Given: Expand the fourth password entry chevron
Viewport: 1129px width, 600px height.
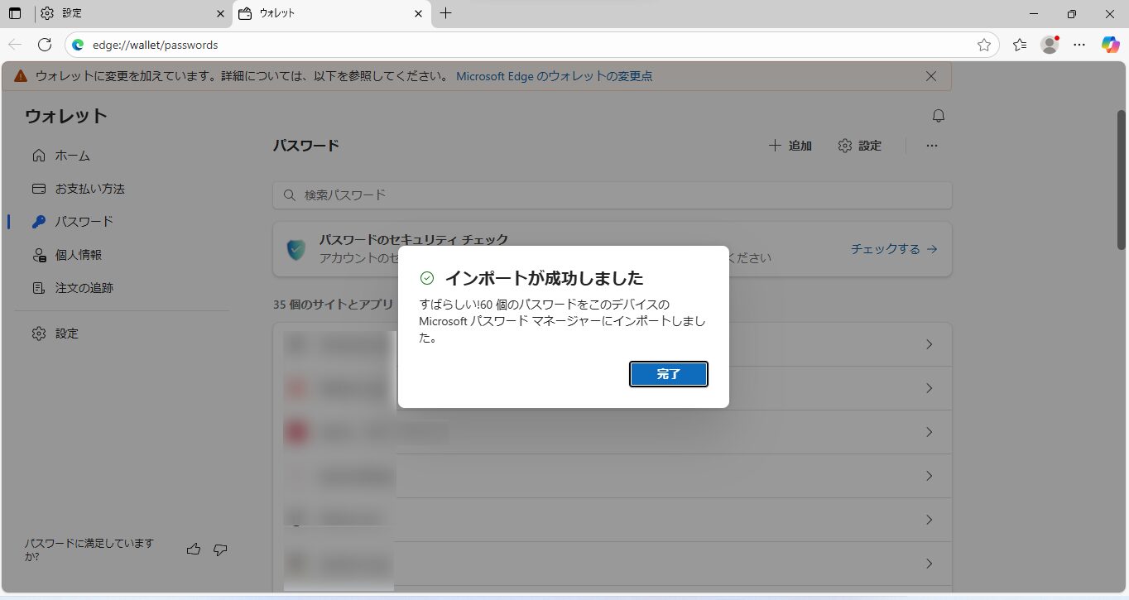Looking at the screenshot, I should coord(929,476).
